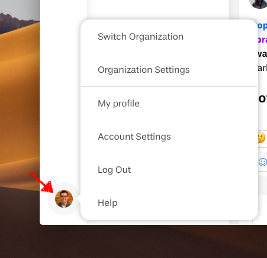Click the divider line below Organization Settings

pyautogui.click(x=169, y=86)
